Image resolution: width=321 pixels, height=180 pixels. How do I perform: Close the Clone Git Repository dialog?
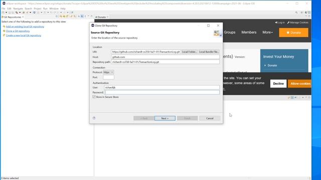(218, 25)
